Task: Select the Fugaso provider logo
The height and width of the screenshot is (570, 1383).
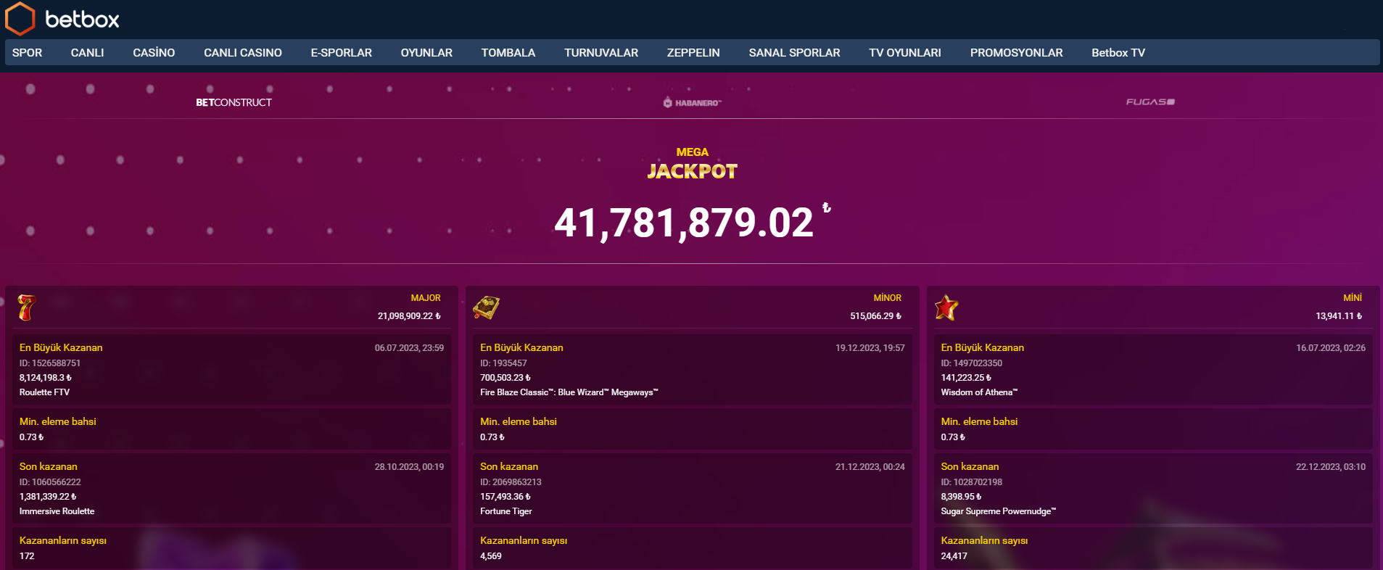Action: pos(1150,102)
